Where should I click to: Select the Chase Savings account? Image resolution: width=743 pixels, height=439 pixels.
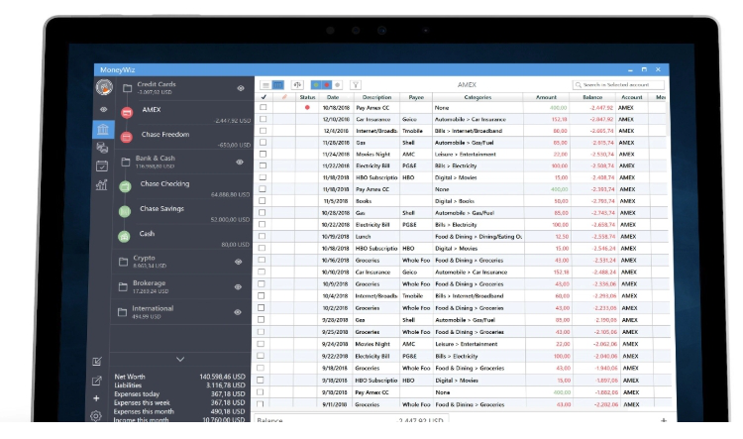[181, 212]
